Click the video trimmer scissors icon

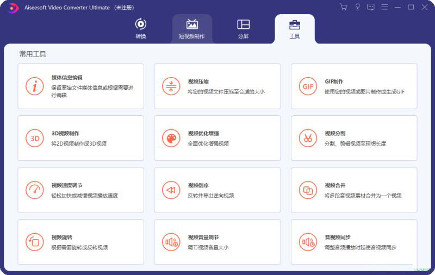308,138
